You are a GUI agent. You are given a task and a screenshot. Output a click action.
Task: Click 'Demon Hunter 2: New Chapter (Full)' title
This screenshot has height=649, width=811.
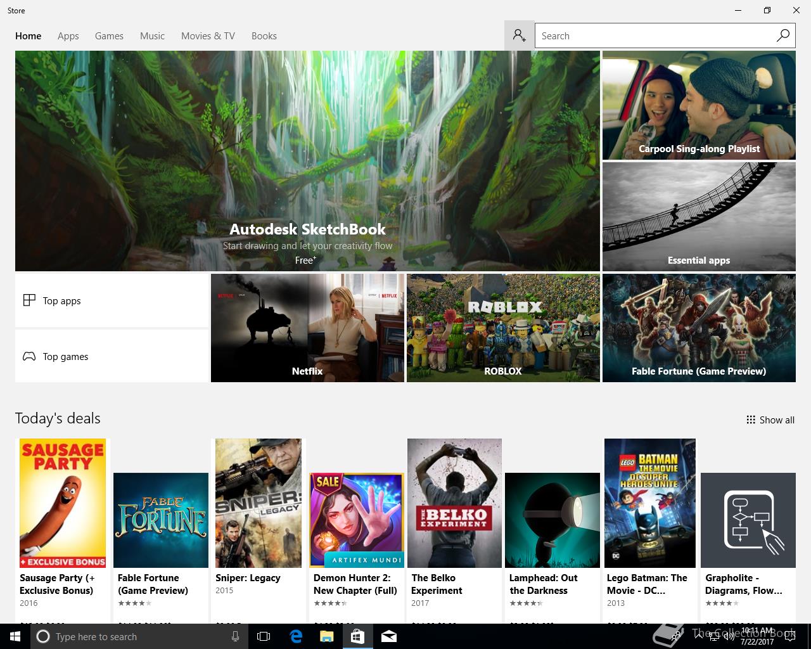(x=355, y=584)
